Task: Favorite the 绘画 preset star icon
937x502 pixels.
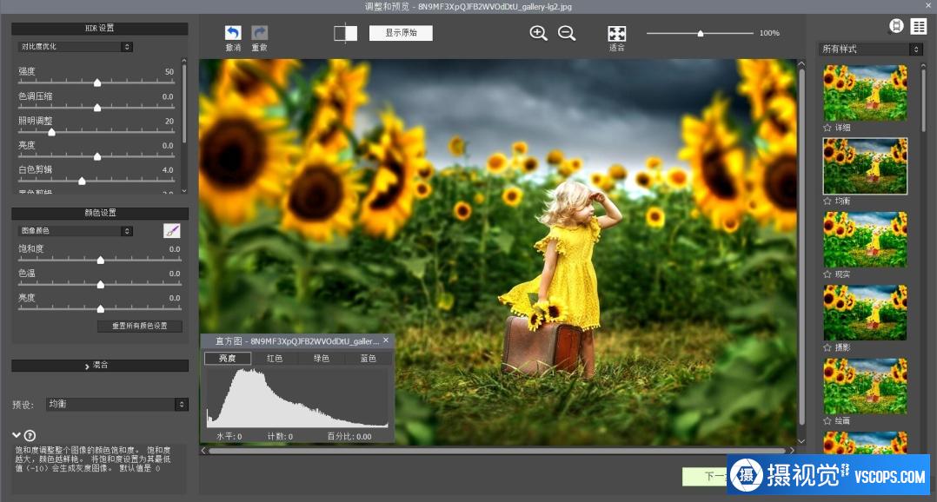Action: point(827,421)
